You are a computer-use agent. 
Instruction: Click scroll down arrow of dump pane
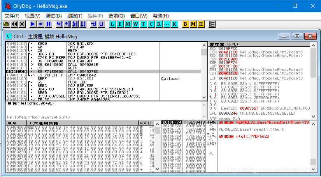point(157,169)
